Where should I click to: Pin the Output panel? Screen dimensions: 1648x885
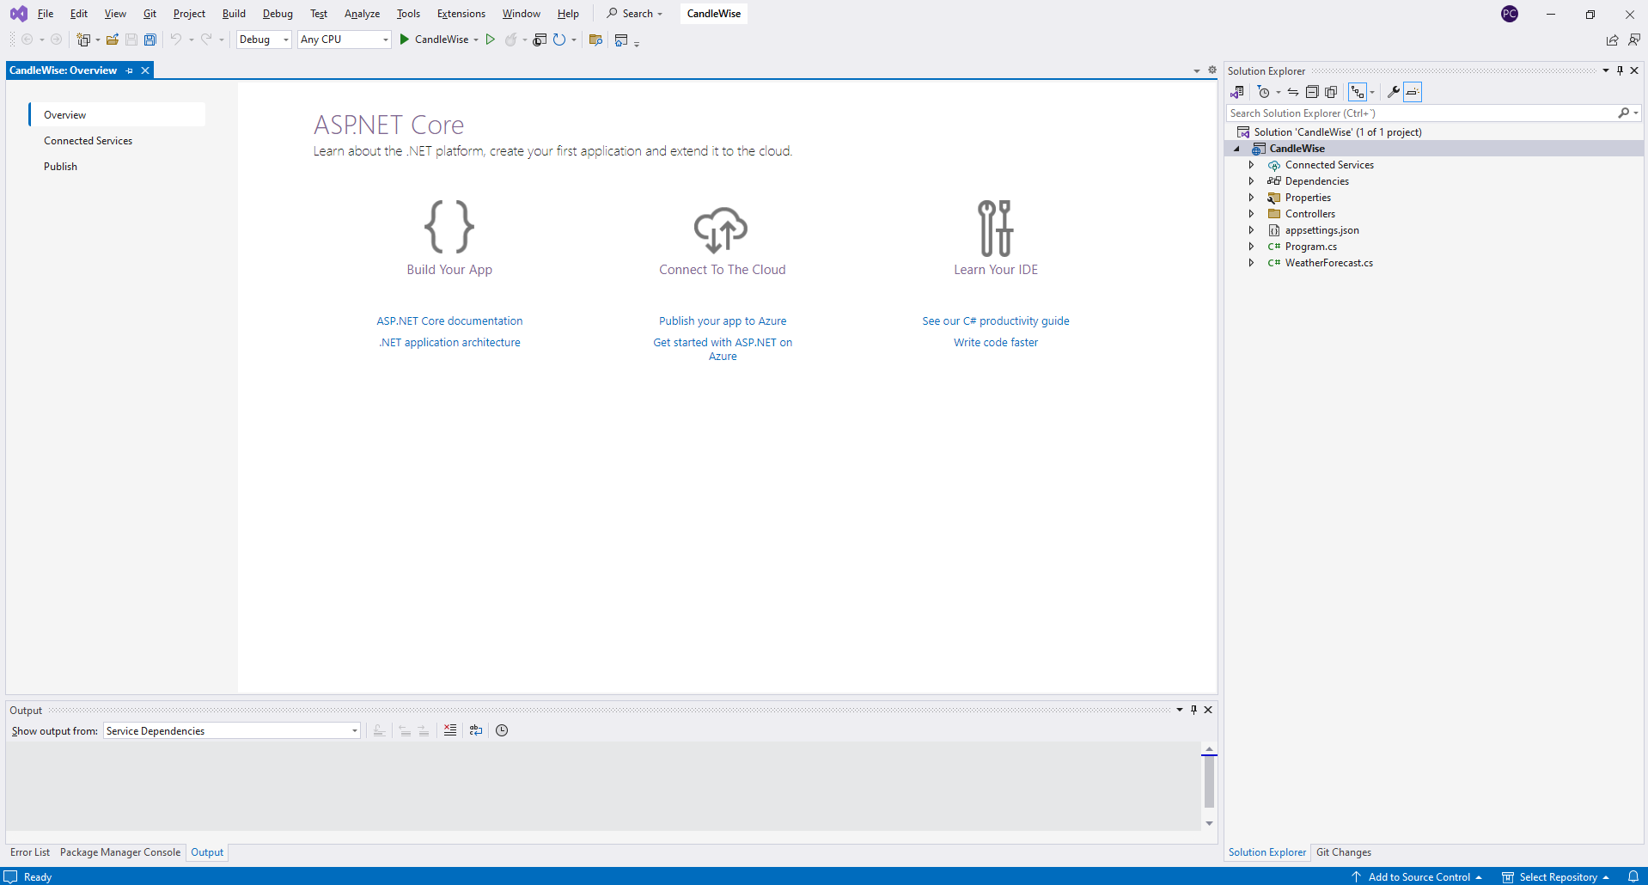(1193, 710)
